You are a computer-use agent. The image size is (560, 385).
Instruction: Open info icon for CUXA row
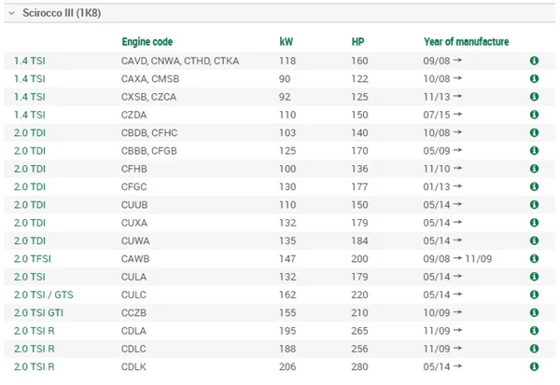tap(534, 223)
